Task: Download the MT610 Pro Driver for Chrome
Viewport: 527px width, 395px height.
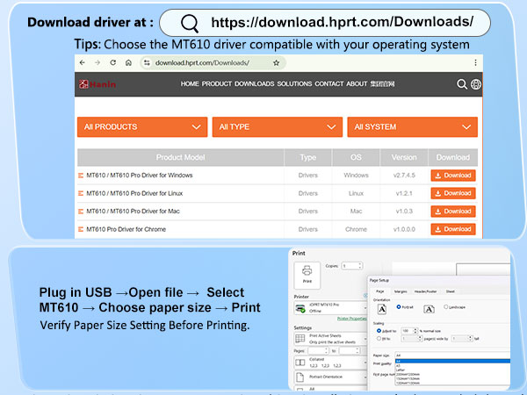Action: 453,229
